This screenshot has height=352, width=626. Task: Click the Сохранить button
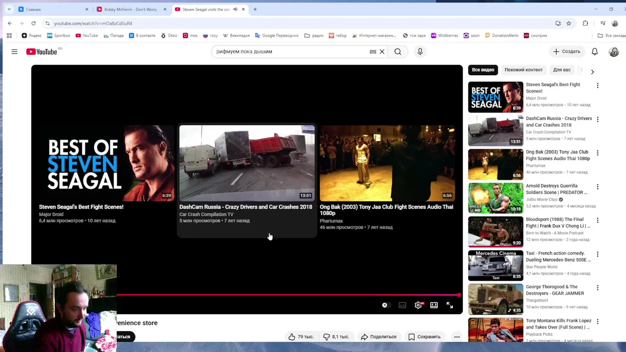coord(425,336)
